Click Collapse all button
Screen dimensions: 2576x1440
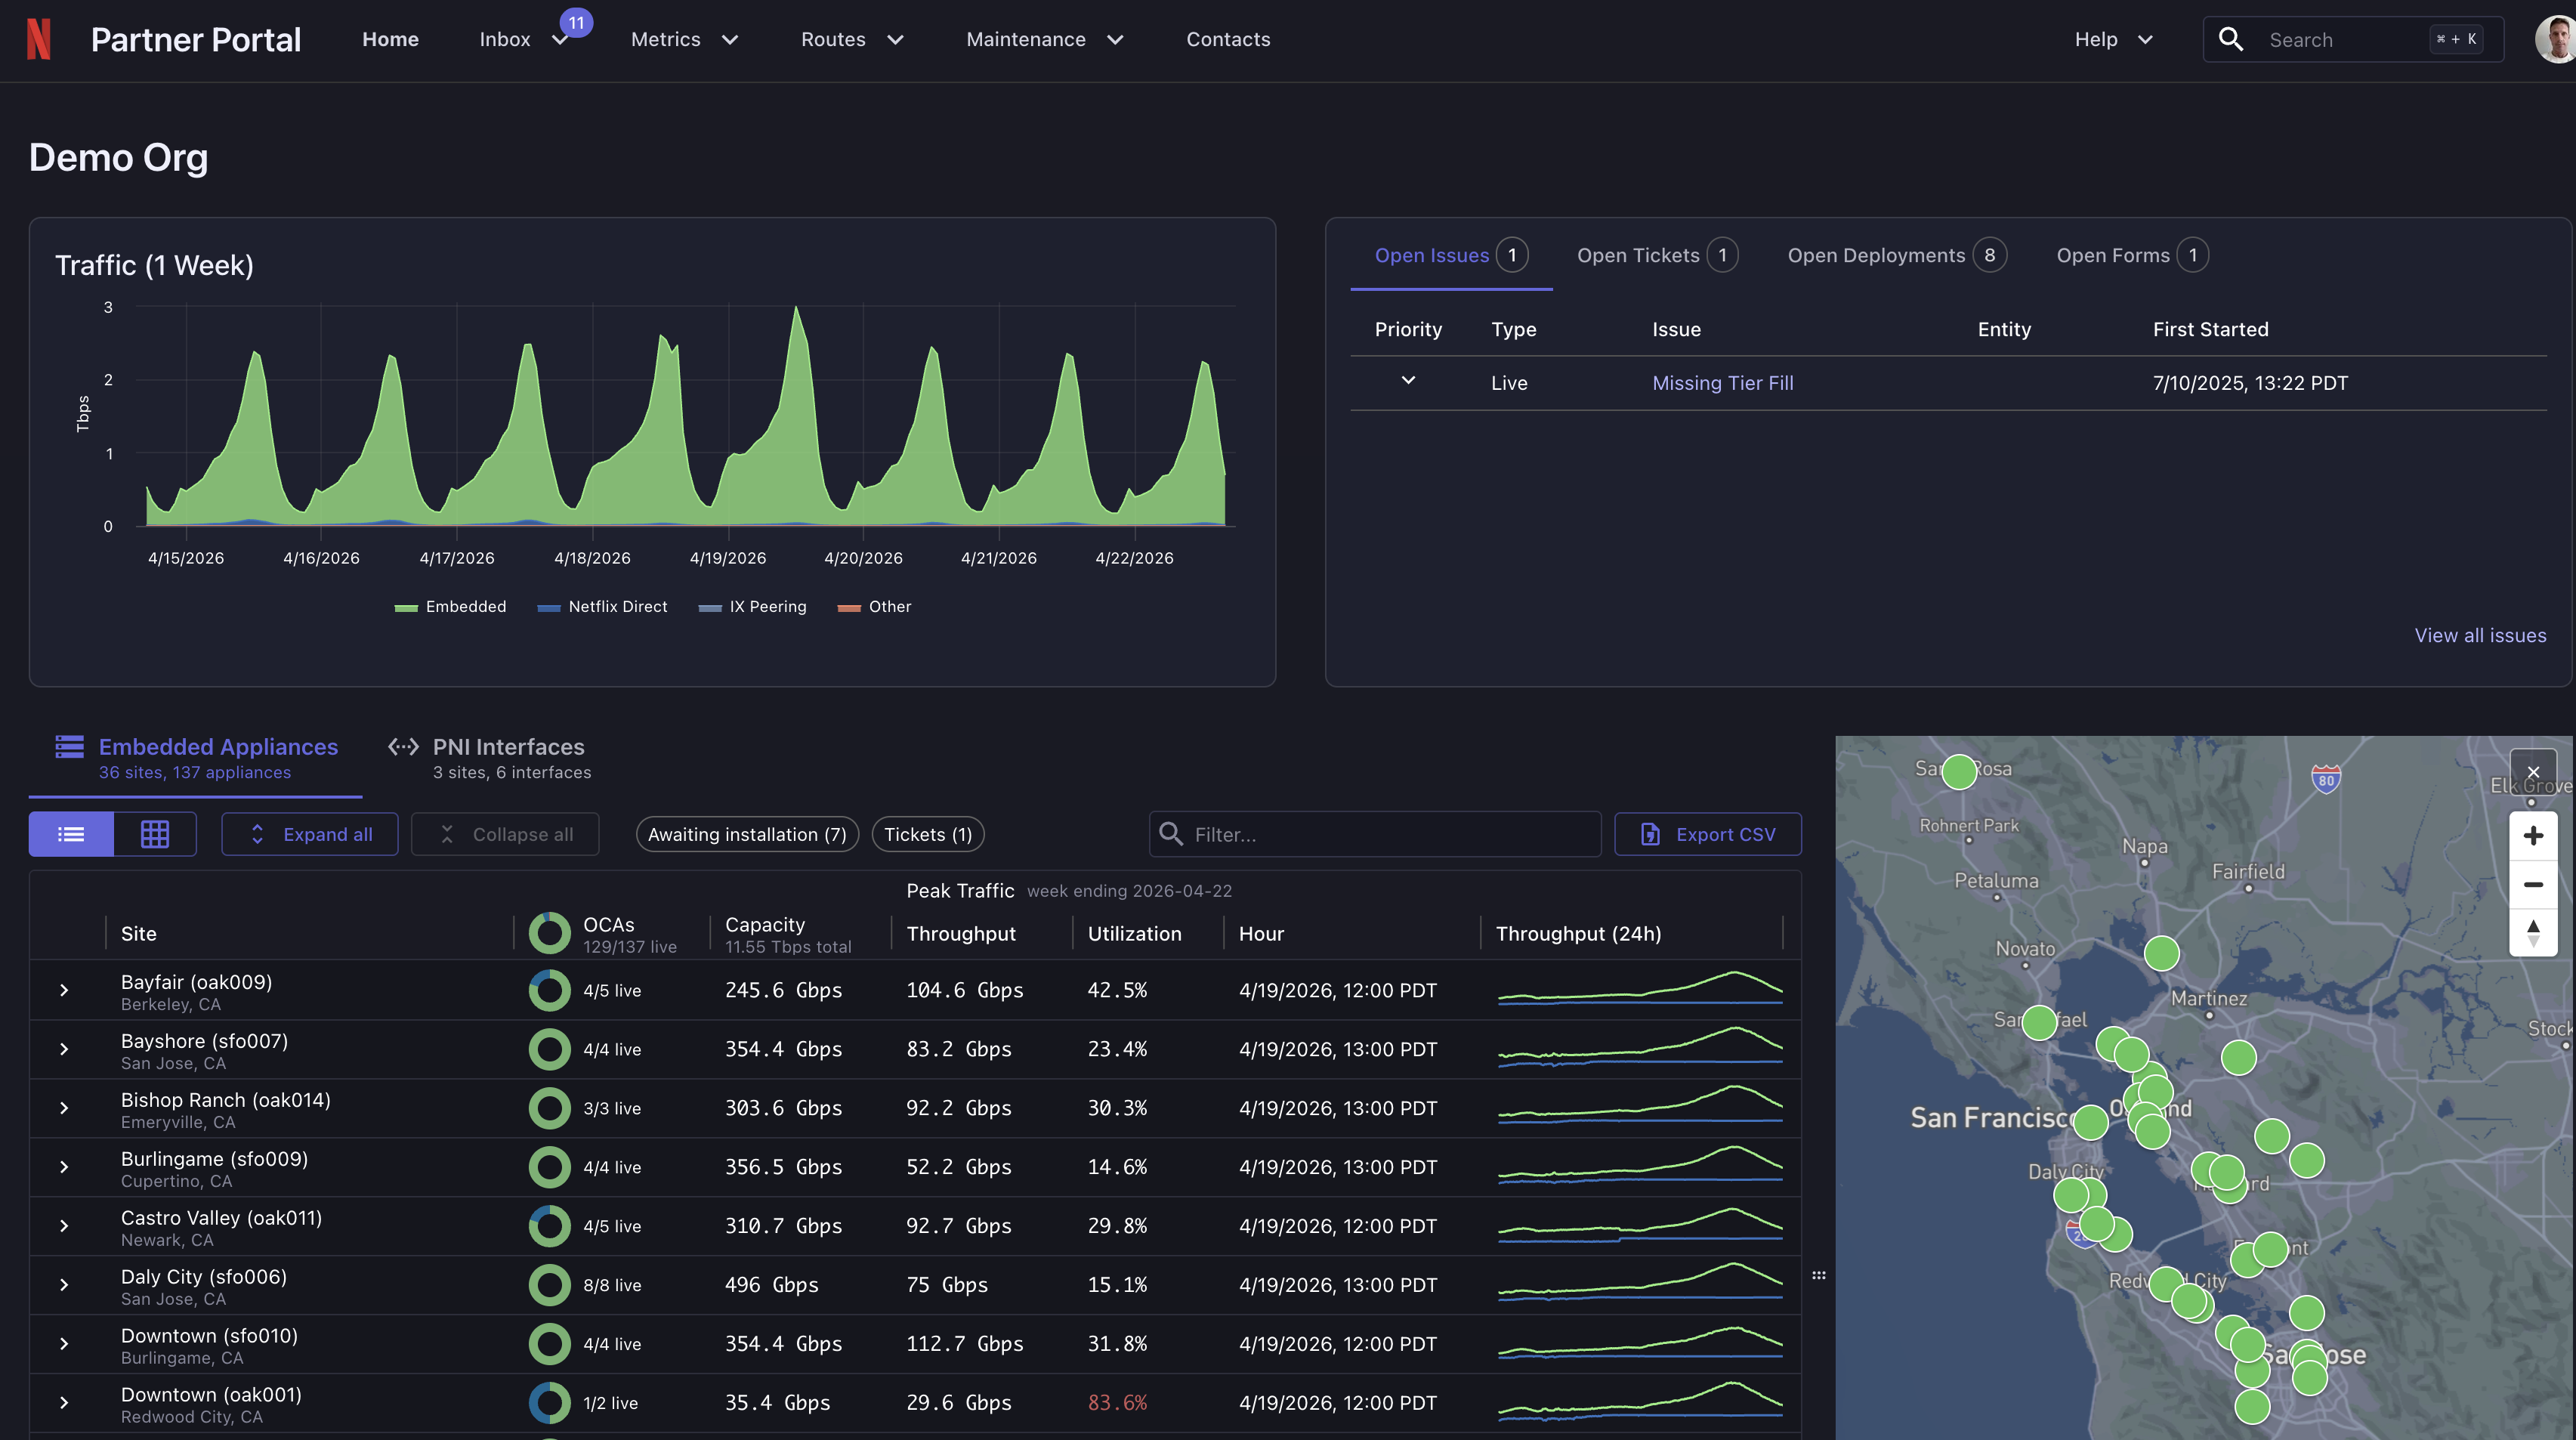coord(505,834)
